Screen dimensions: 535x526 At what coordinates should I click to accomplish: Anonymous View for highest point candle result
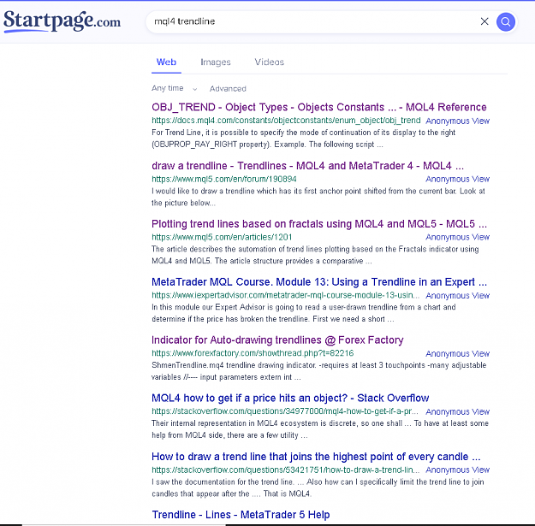(x=458, y=470)
